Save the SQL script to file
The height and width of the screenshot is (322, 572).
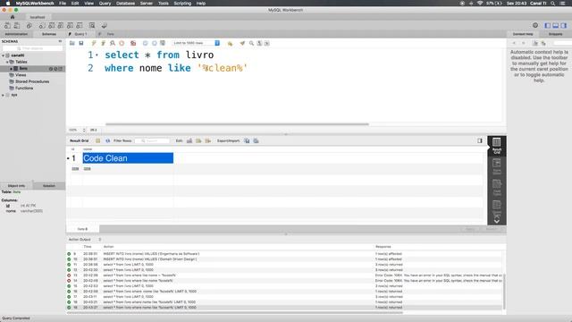tap(81, 44)
